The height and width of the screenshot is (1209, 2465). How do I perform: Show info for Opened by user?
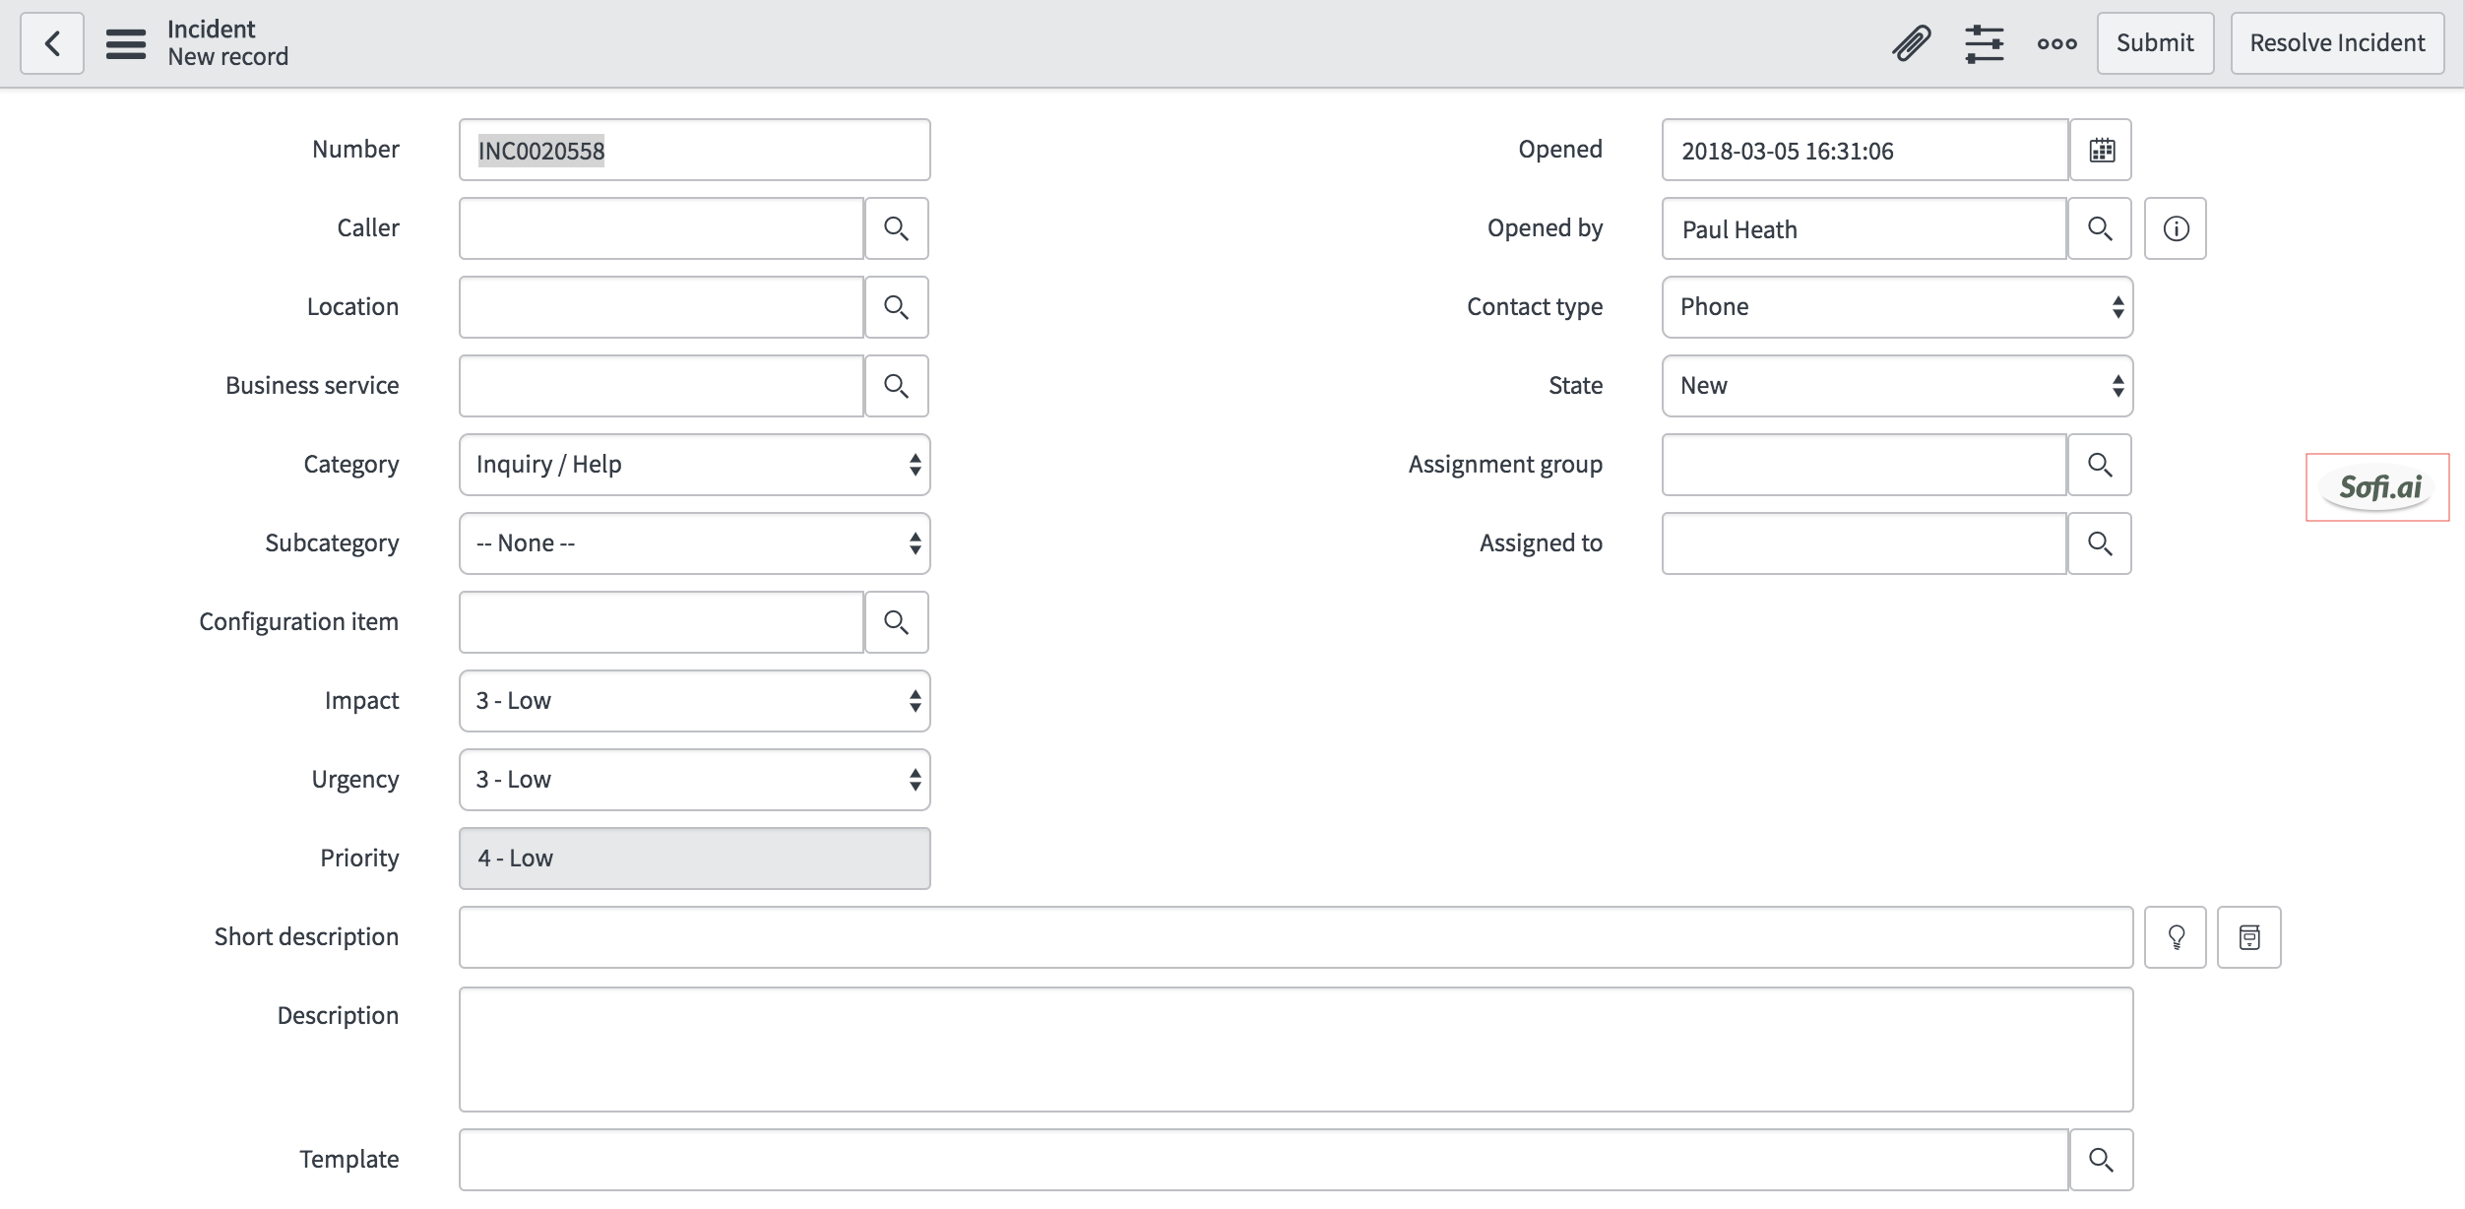tap(2176, 228)
